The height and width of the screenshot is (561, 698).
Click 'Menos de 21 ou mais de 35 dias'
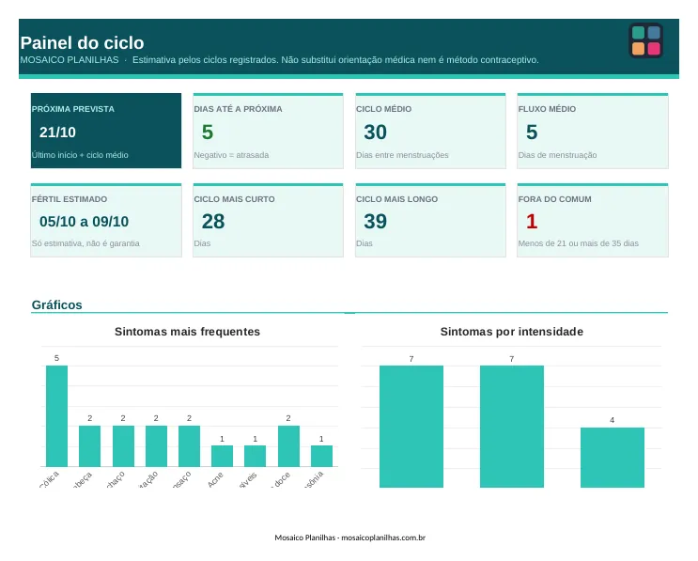pyautogui.click(x=579, y=243)
